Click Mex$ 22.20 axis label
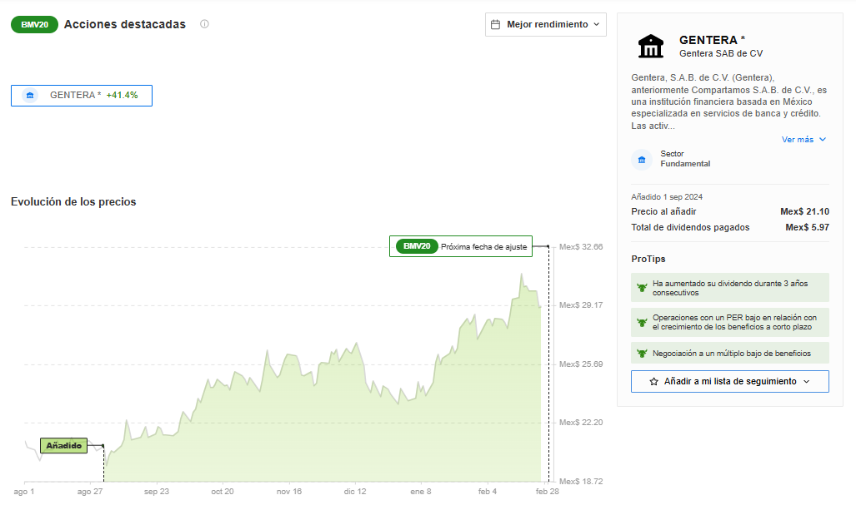Screen dimensions: 856x505 coord(581,422)
